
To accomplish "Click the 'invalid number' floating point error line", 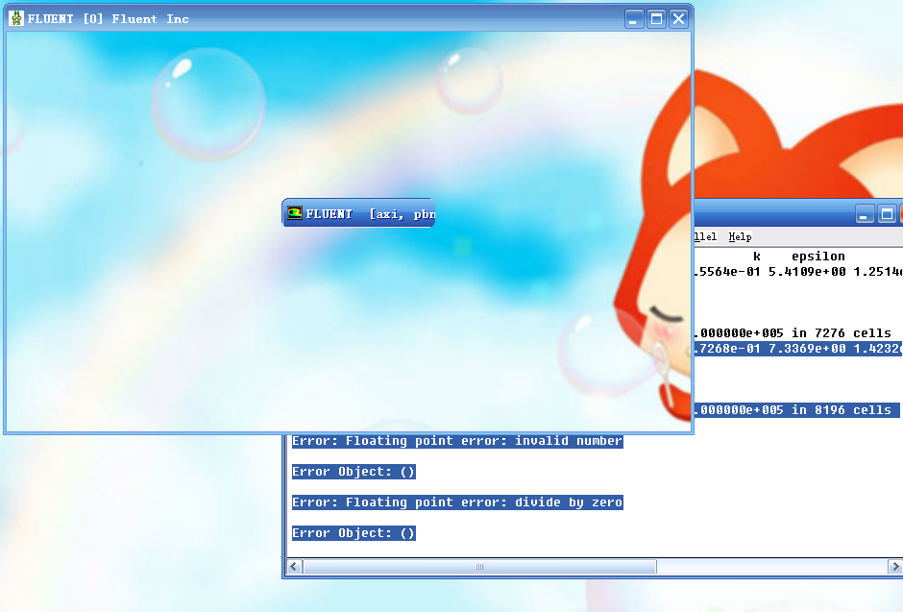I will point(457,441).
